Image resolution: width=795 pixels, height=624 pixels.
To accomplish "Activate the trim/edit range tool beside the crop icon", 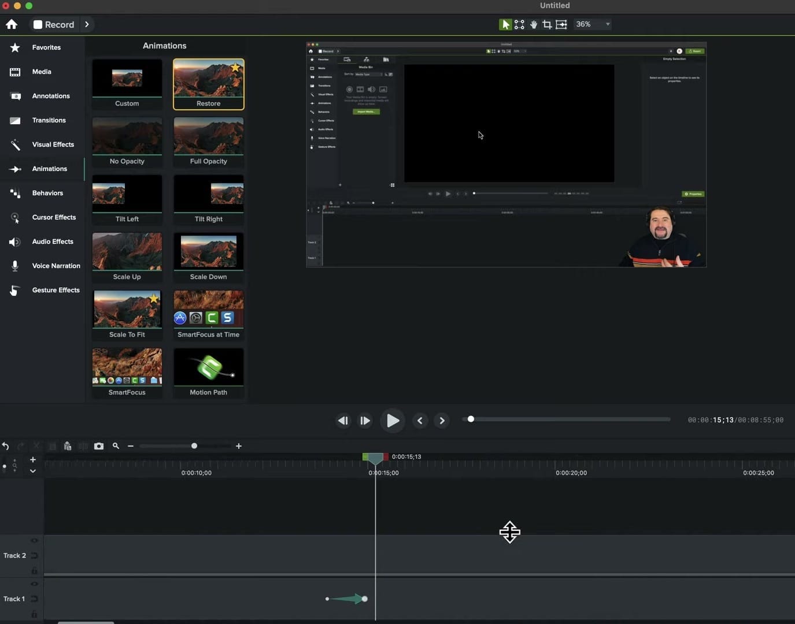I will click(x=561, y=24).
